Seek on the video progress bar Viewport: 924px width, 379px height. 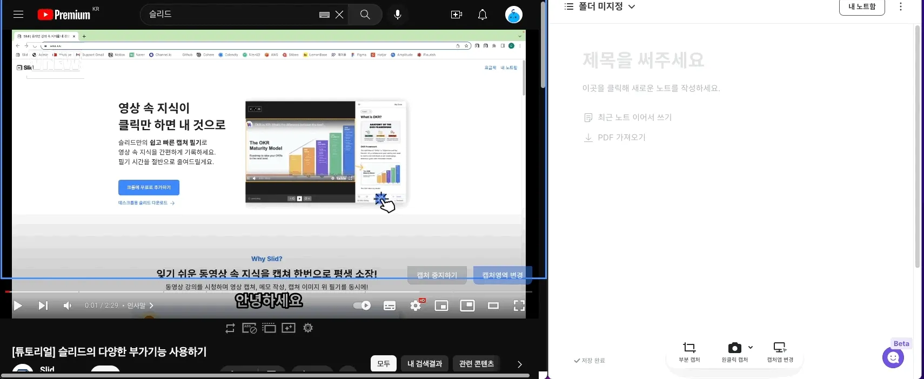click(x=269, y=292)
